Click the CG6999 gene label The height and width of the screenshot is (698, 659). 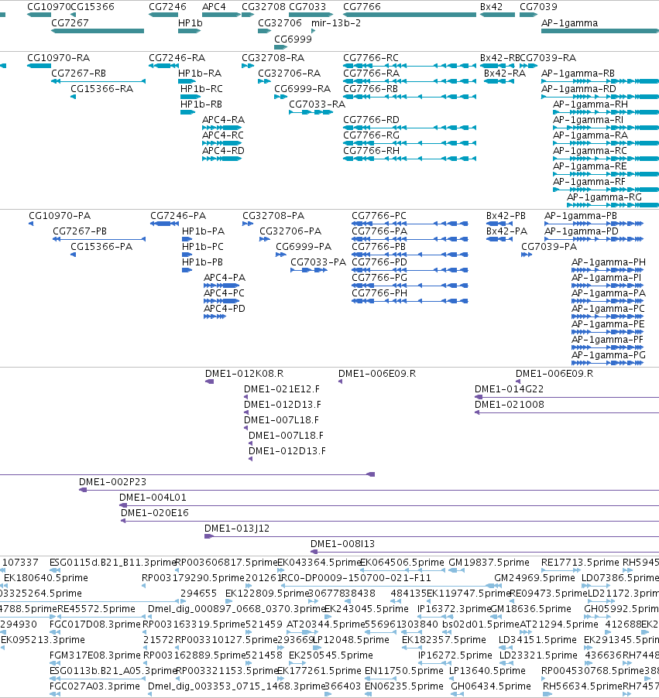pyautogui.click(x=293, y=39)
